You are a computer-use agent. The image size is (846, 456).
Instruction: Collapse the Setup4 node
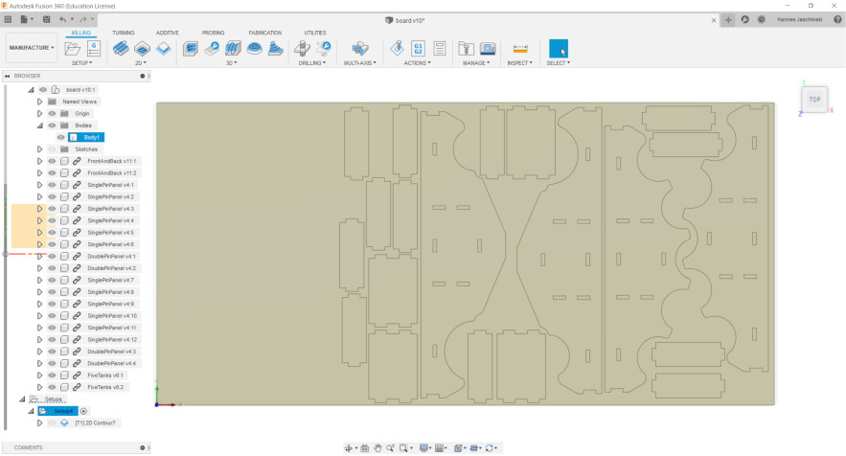32,411
